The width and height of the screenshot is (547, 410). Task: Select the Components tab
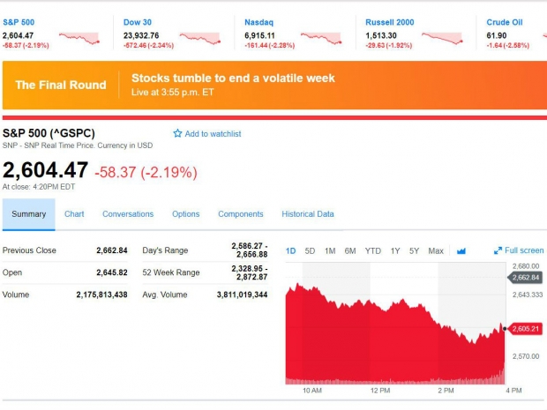(241, 214)
